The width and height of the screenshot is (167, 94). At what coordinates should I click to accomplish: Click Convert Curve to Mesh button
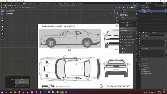point(128,43)
